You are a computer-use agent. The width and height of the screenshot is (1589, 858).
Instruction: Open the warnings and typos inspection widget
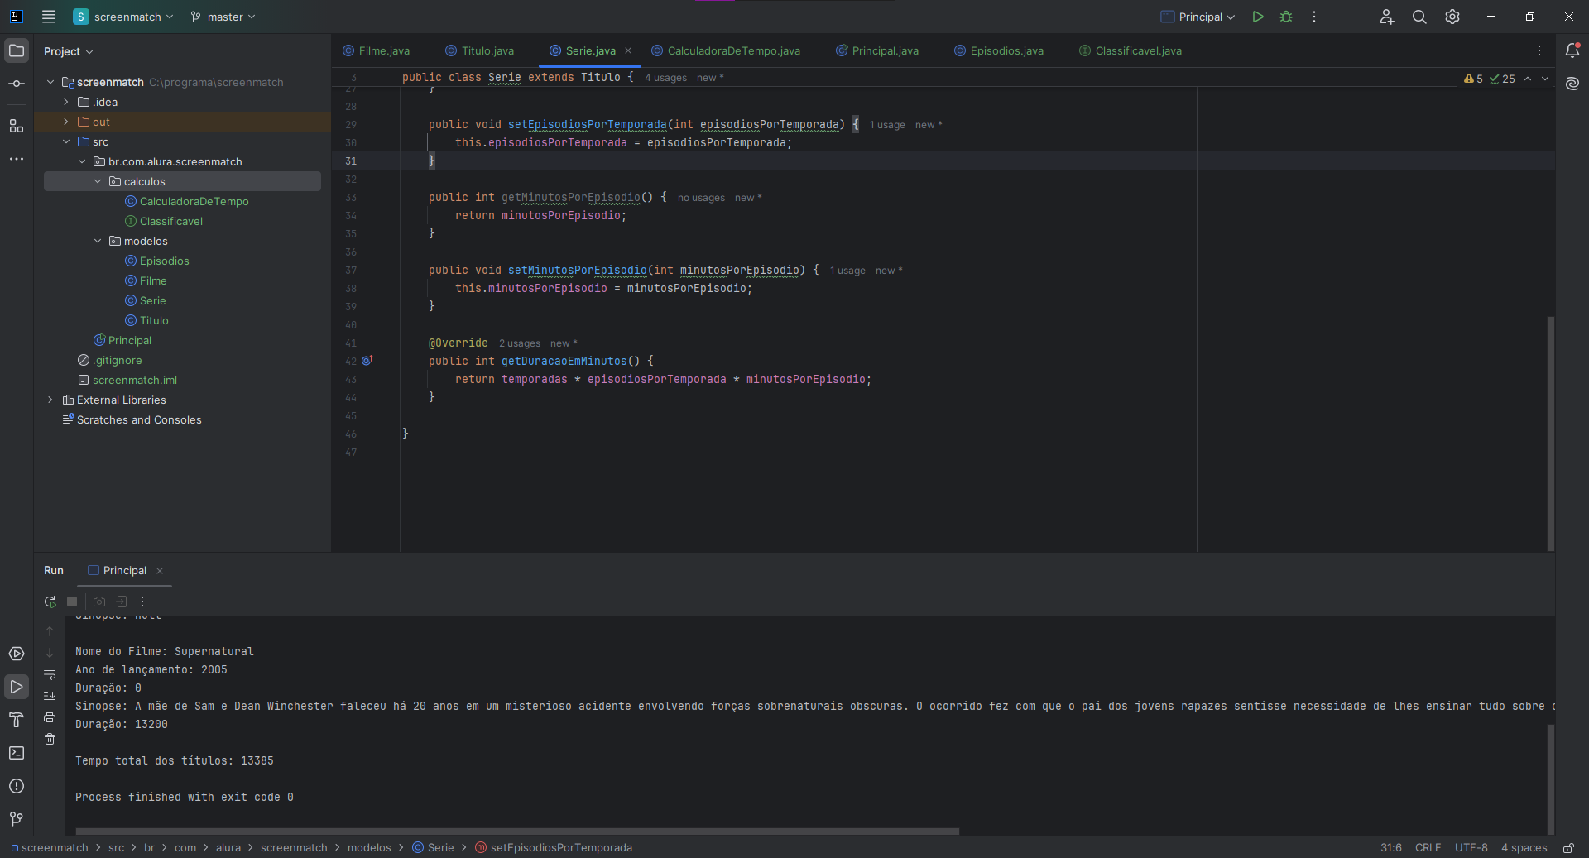[1489, 79]
